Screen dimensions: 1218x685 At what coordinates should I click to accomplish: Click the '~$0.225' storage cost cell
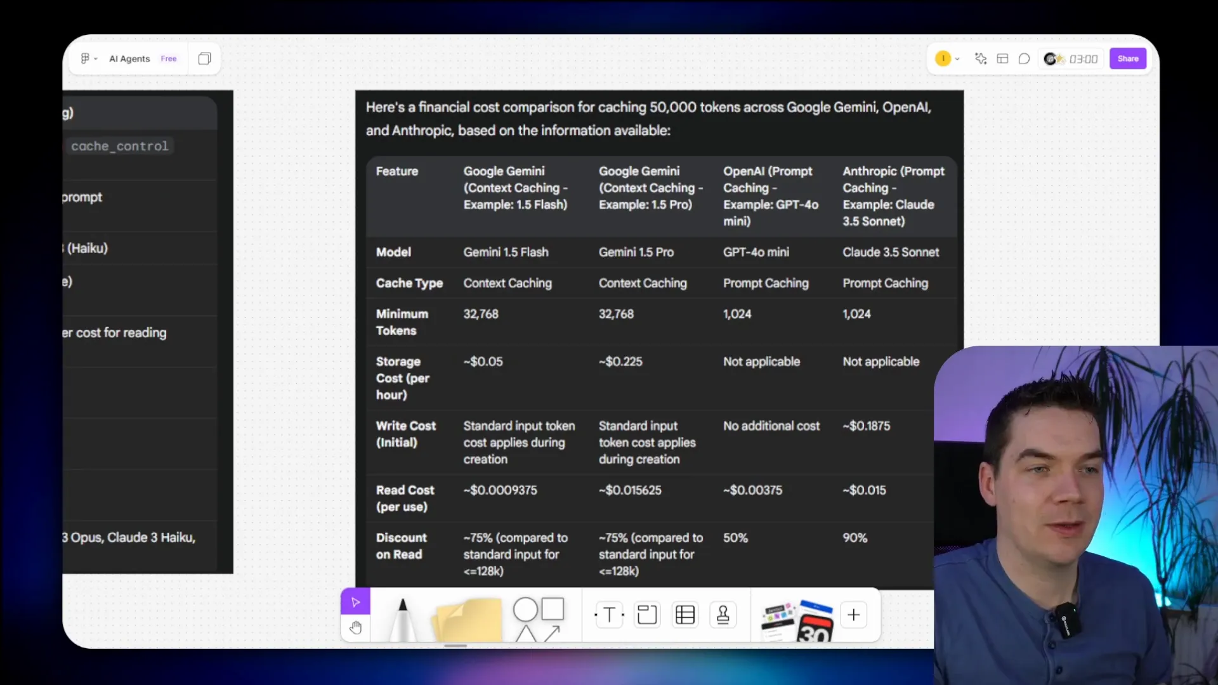pos(620,362)
